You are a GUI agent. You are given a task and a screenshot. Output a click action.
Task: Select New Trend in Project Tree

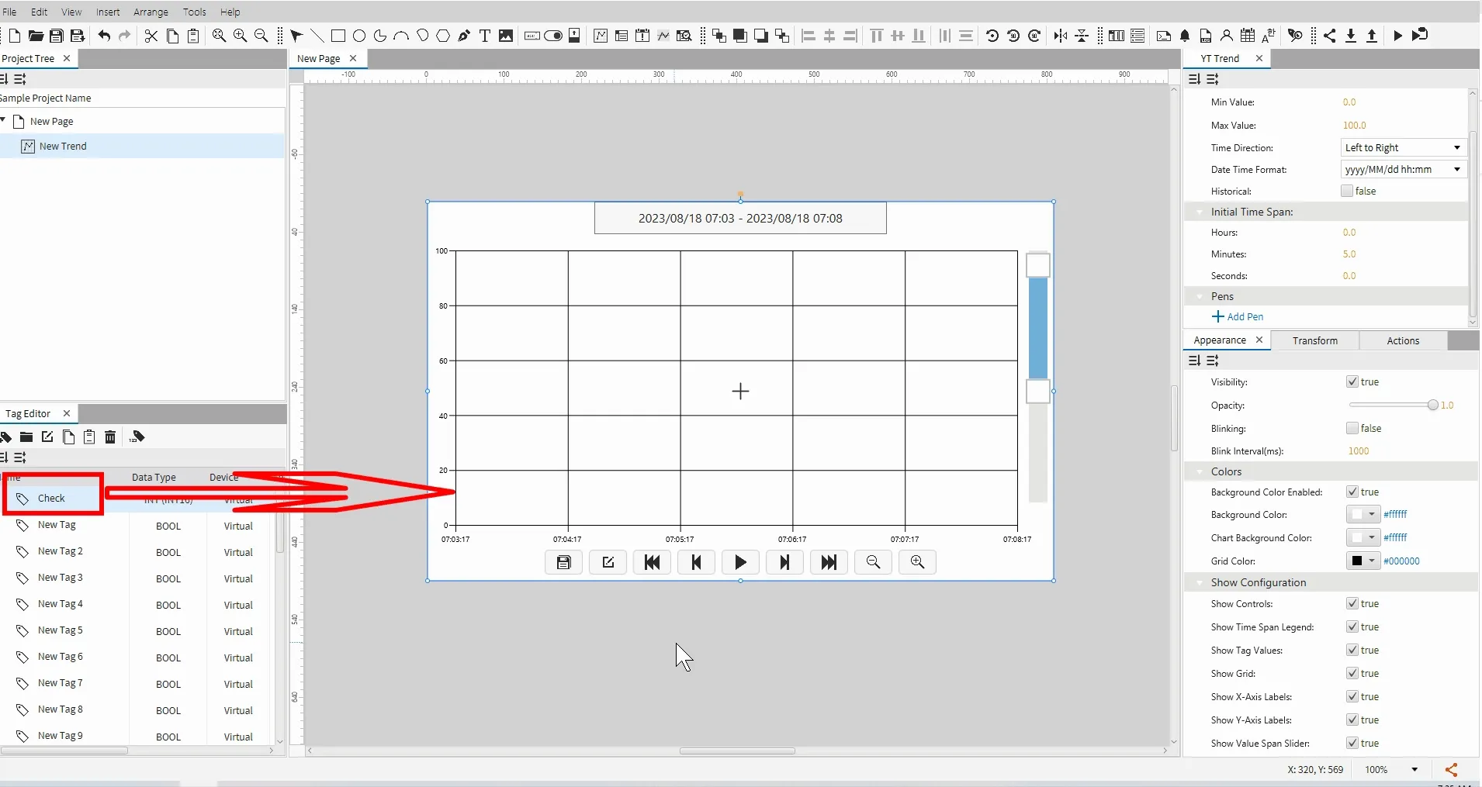(63, 147)
